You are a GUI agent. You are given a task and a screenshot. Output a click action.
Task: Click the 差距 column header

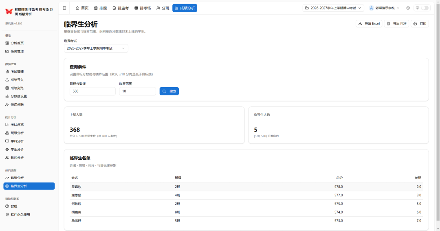click(418, 178)
